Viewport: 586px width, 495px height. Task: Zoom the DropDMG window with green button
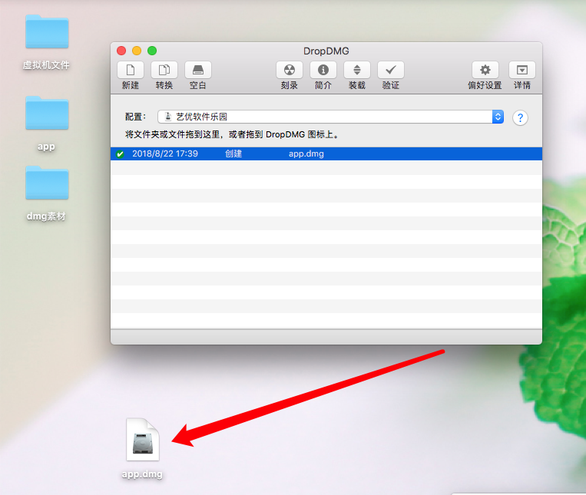tap(152, 51)
